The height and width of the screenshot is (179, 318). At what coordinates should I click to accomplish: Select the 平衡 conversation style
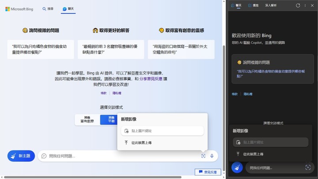coord(109,119)
